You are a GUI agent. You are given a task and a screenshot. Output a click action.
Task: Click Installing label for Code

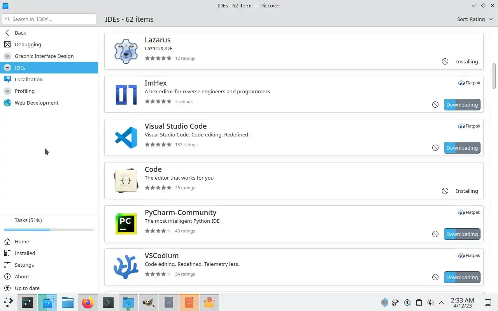pyautogui.click(x=466, y=191)
